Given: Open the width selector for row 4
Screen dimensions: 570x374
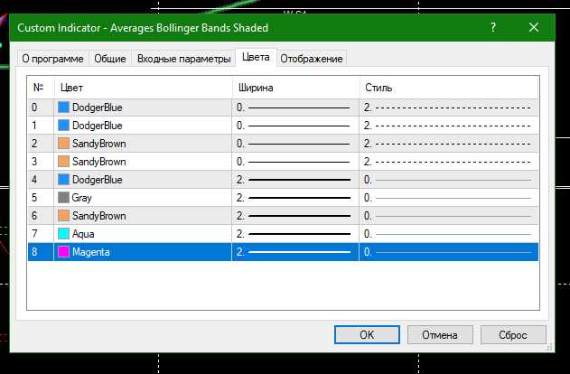Looking at the screenshot, I should (x=295, y=180).
